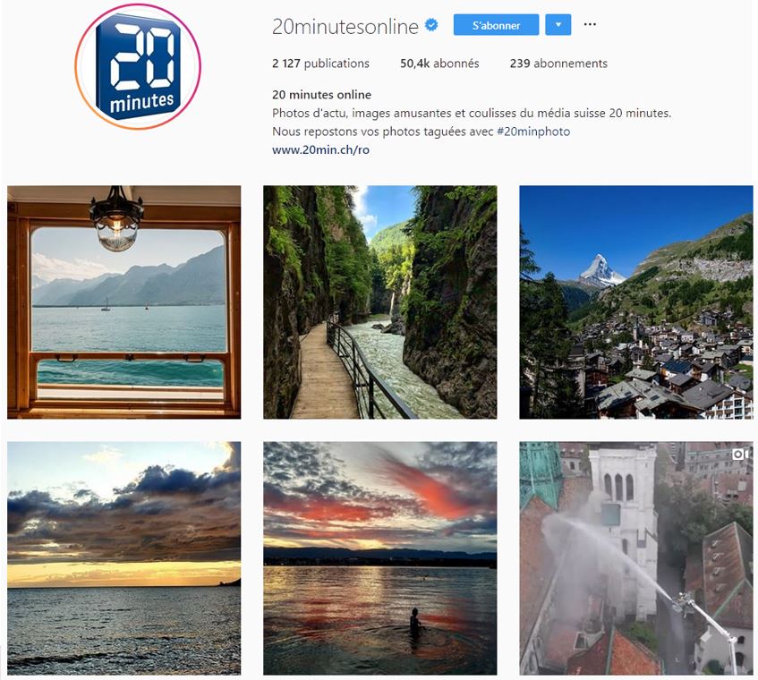Viewport: 758px width, 680px height.
Task: Click the 20 minutes profile picture
Action: [x=138, y=66]
